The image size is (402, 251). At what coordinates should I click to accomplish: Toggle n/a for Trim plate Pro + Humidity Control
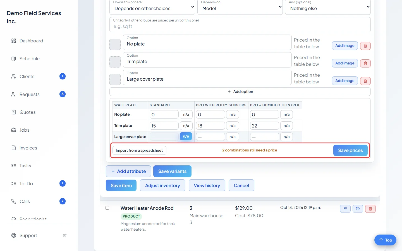(286, 126)
